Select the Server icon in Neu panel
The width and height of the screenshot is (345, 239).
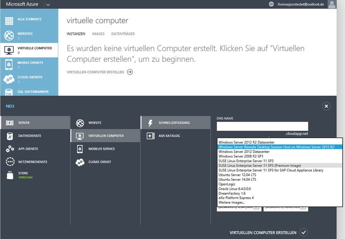tap(9, 123)
